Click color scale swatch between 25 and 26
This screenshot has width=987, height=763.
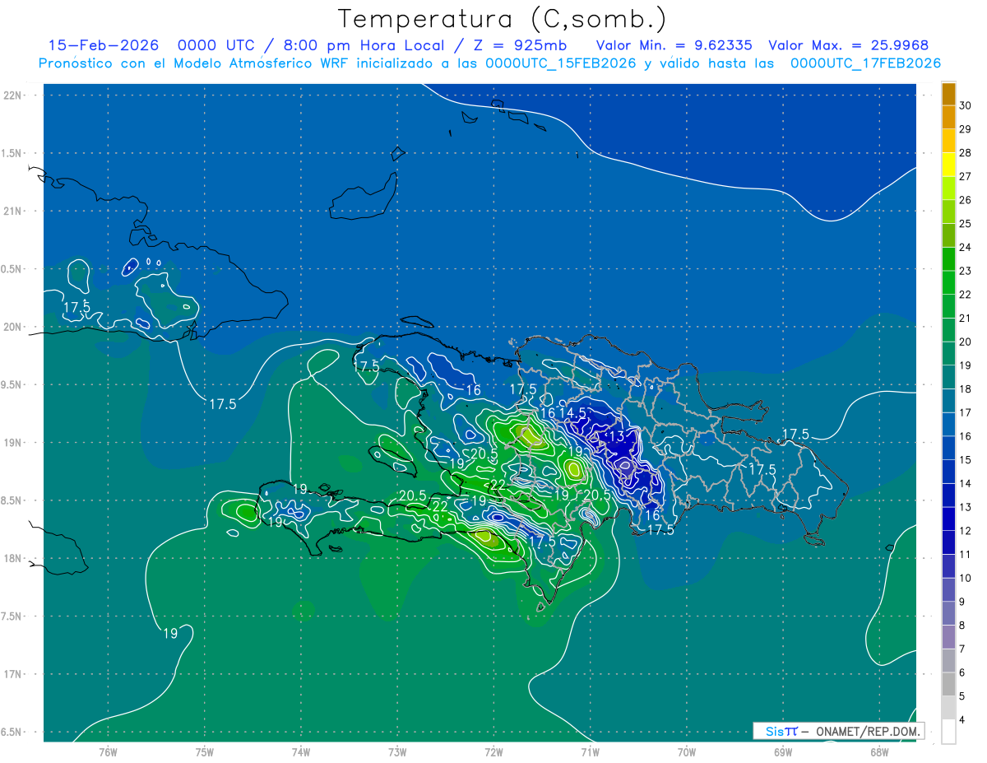(948, 212)
